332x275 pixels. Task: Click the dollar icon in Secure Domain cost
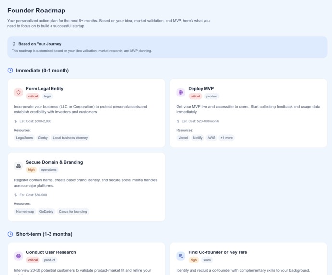point(16,195)
